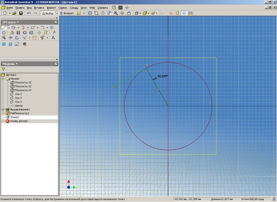
Task: Click the New document icon
Action: click(5, 13)
